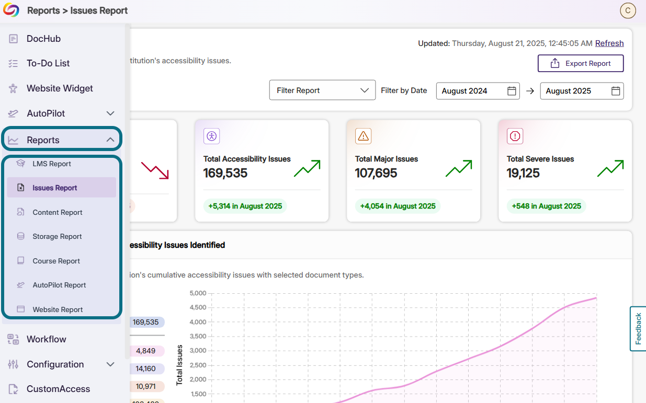This screenshot has height=403, width=646.
Task: Click the Reports breadcrumb in header
Action: point(43,10)
